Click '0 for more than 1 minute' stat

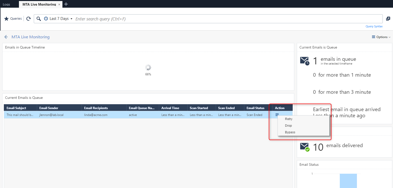(x=342, y=75)
